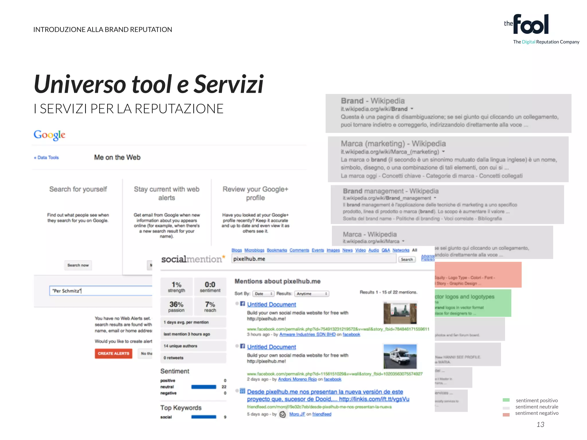Open Desde pixelhub.me nos presentan link
Screen dimensions: 587x440
[328, 395]
